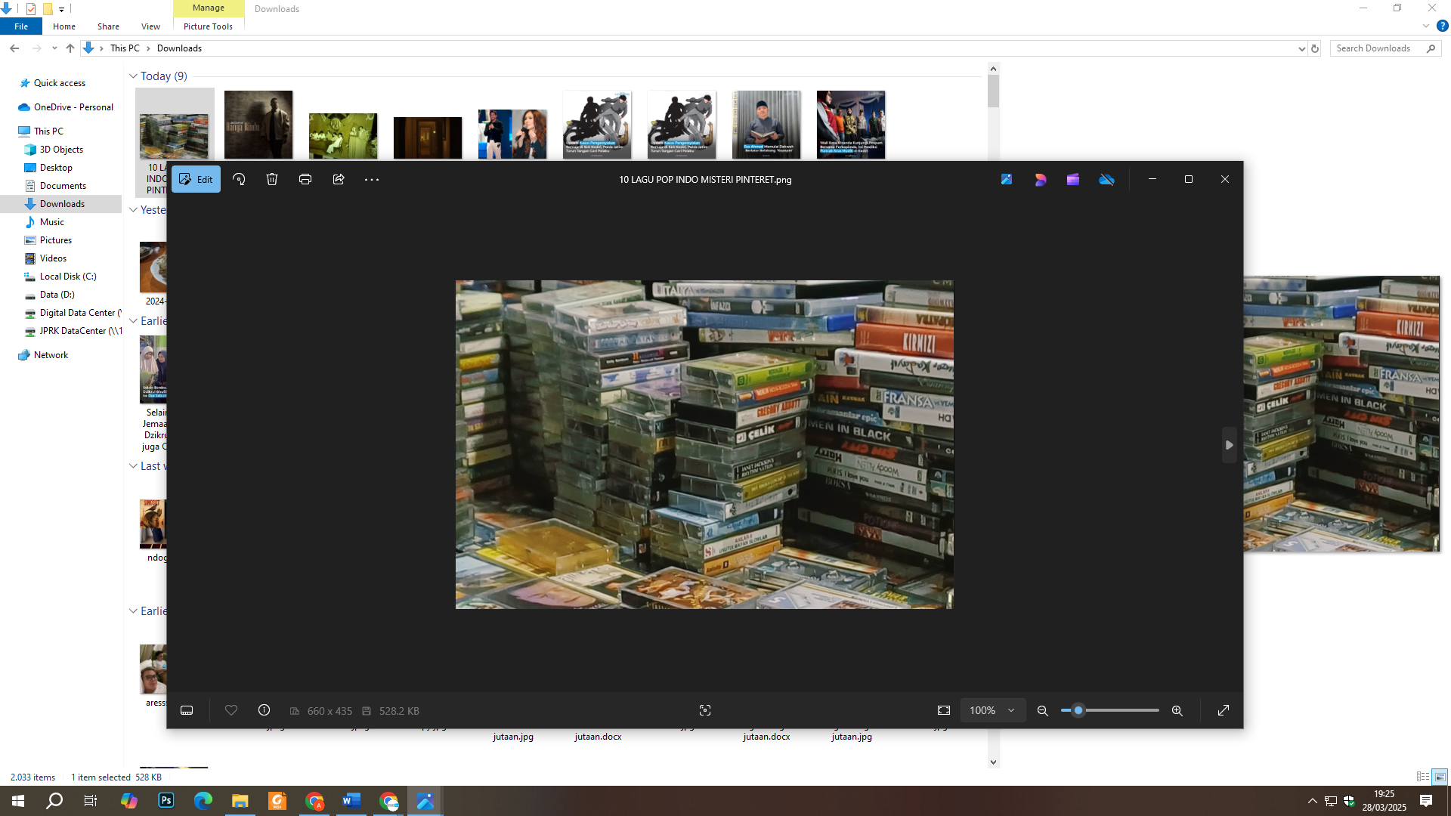Collapse the Yesterday group

click(x=133, y=210)
